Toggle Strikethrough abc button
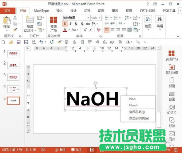The height and width of the screenshot is (153, 182). (88, 24)
